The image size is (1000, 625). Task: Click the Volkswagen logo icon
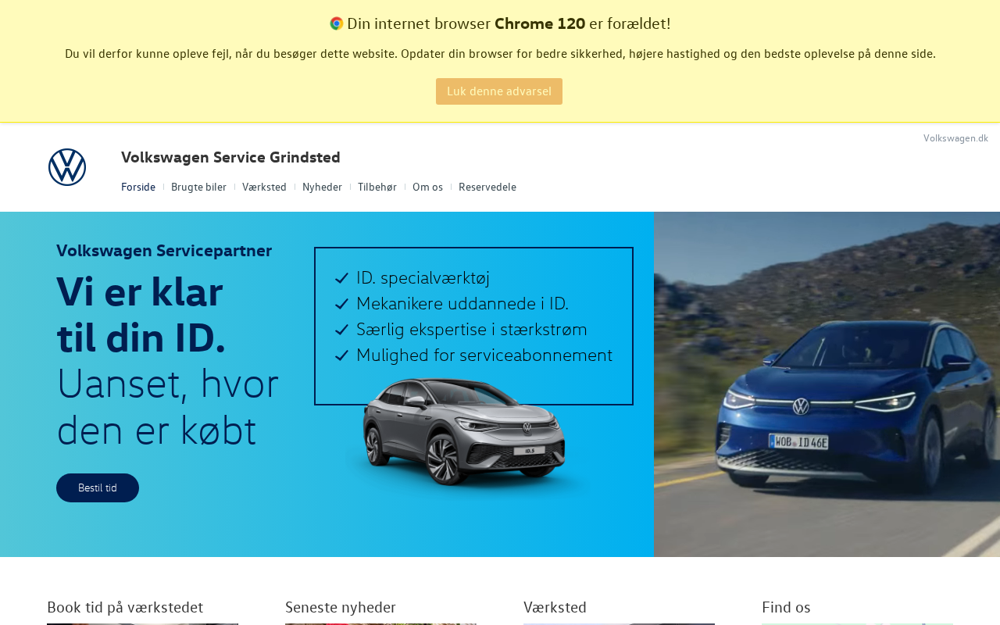click(x=67, y=167)
